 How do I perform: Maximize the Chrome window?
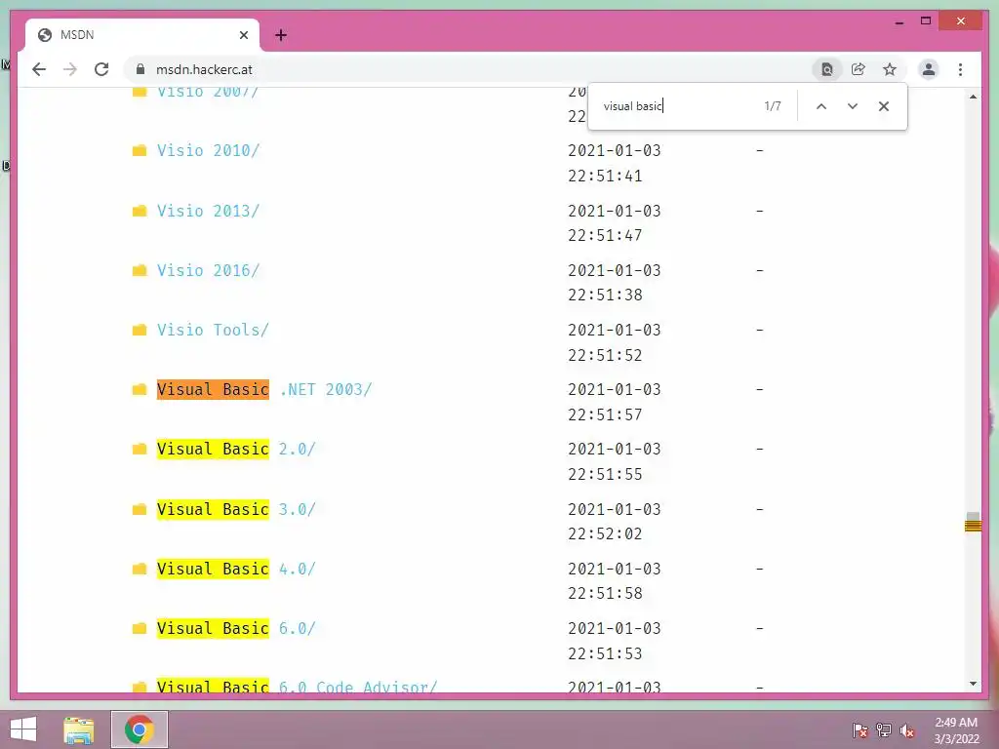click(926, 21)
